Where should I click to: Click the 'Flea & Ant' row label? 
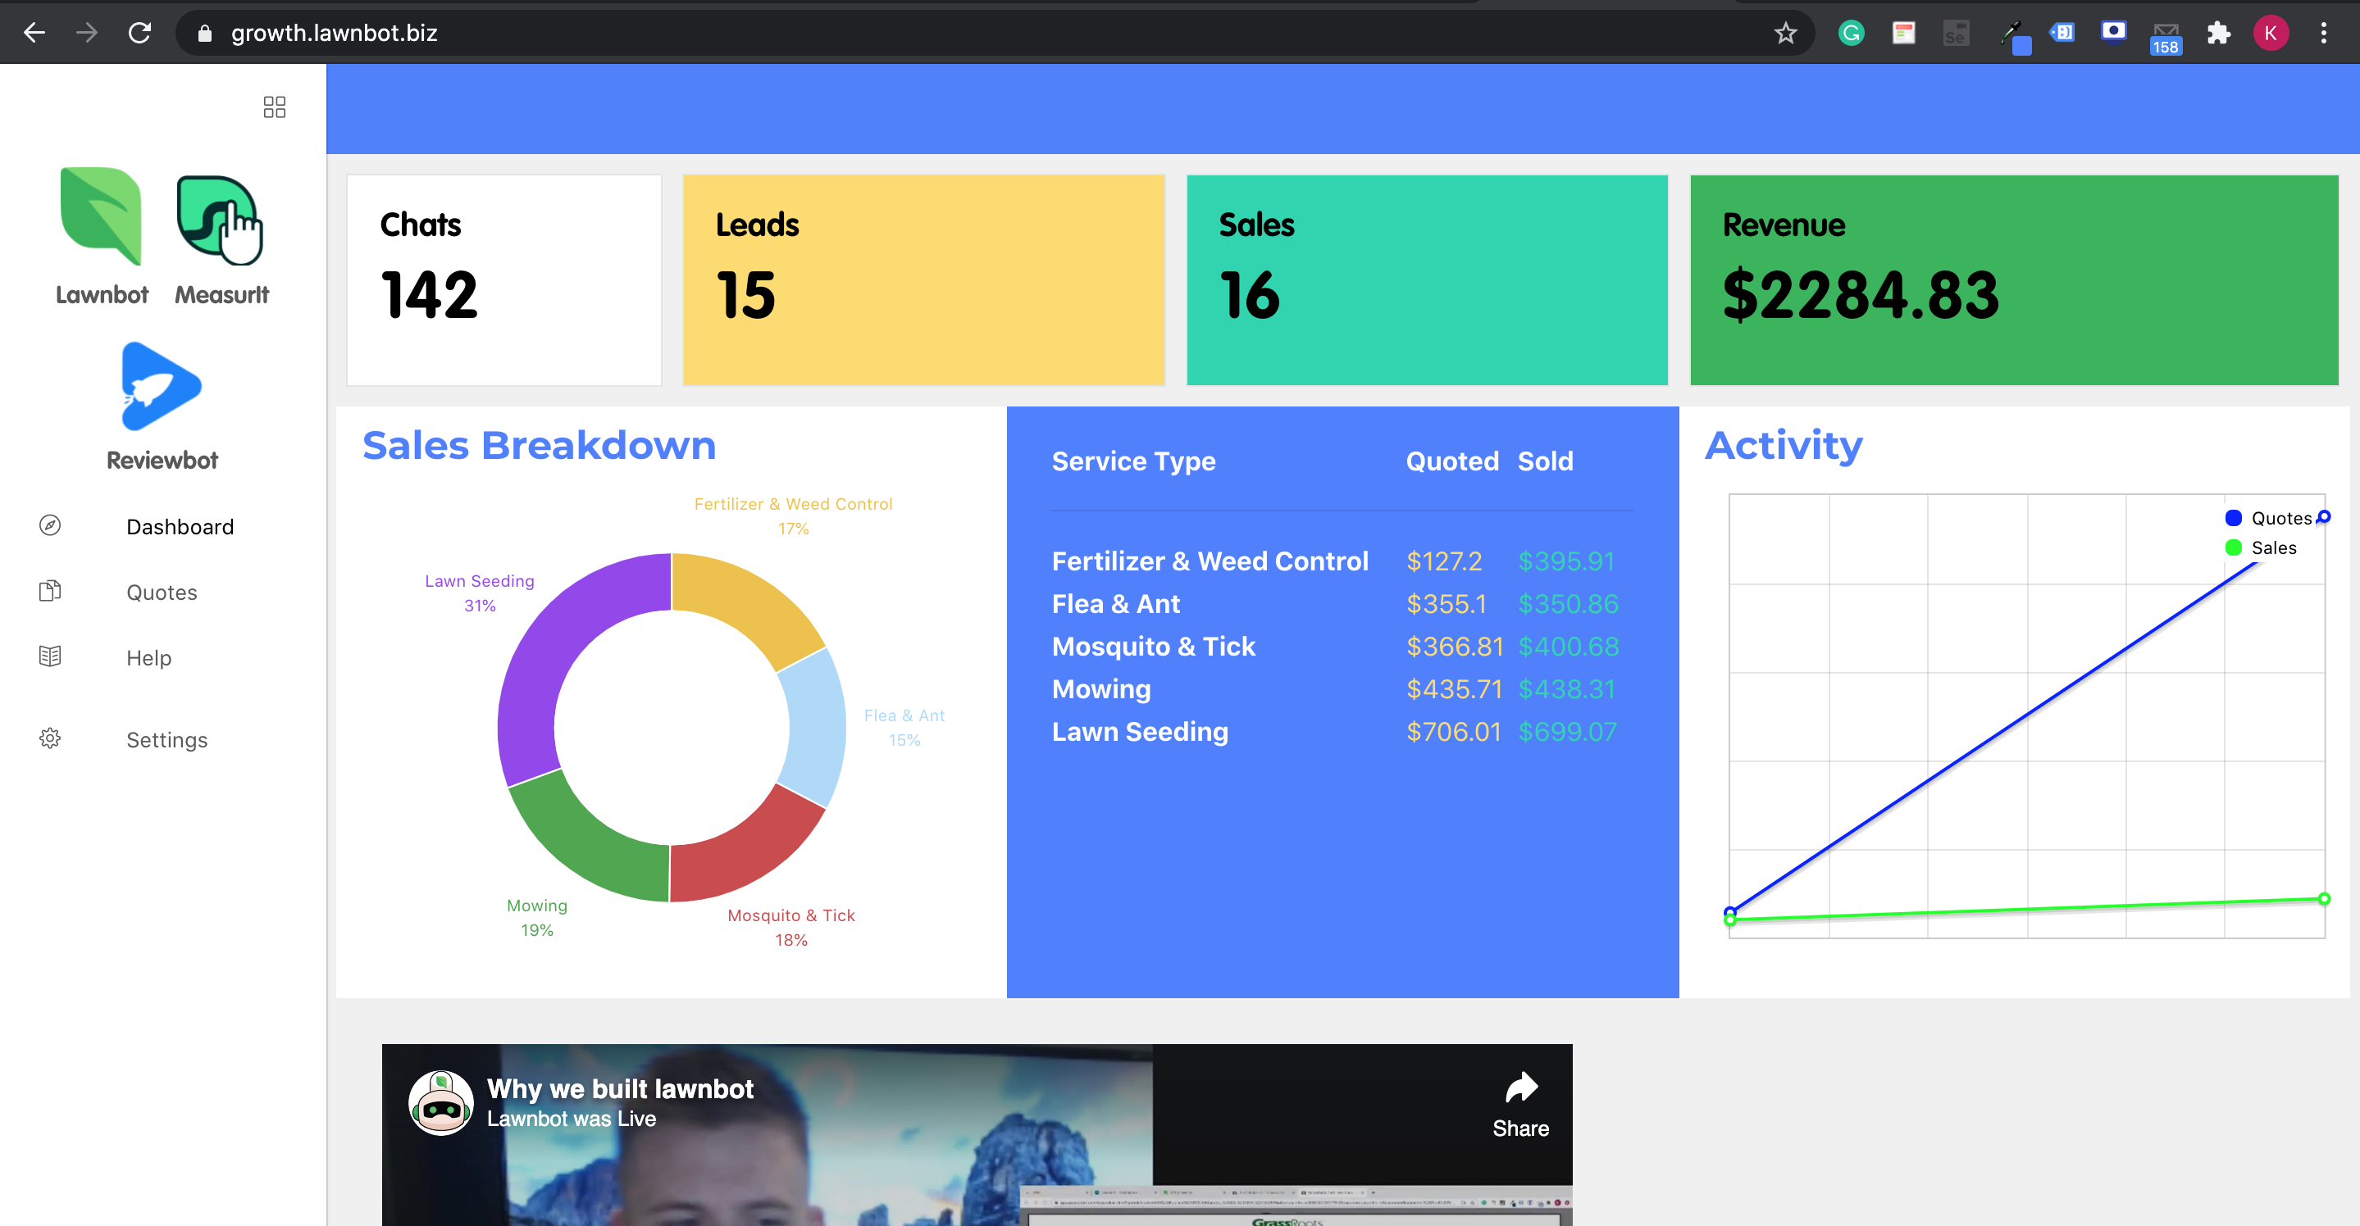point(1115,604)
